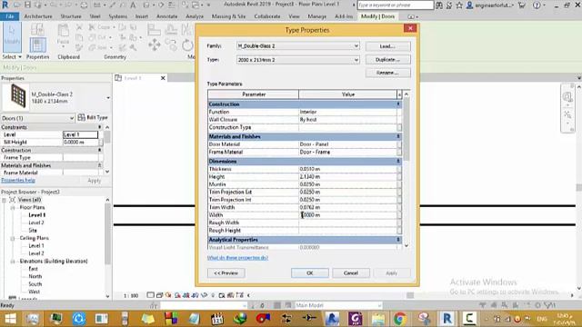Click the Camtasia icon on the Windows taskbar
Image resolution: width=582 pixels, height=327 pixels.
(469, 319)
